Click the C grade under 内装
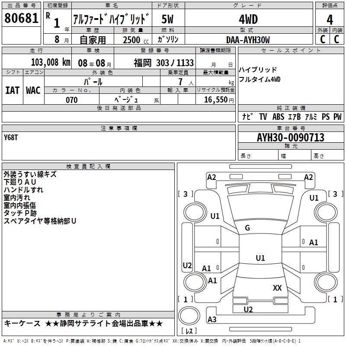 pyautogui.click(x=337, y=39)
